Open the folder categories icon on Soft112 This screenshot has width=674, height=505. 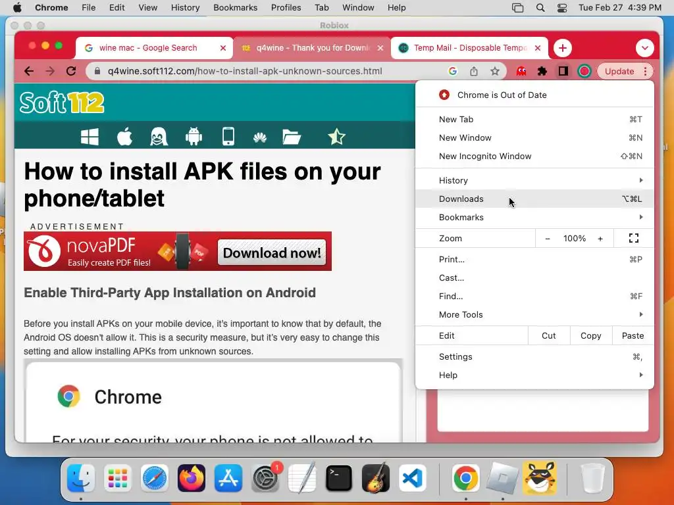pos(292,137)
